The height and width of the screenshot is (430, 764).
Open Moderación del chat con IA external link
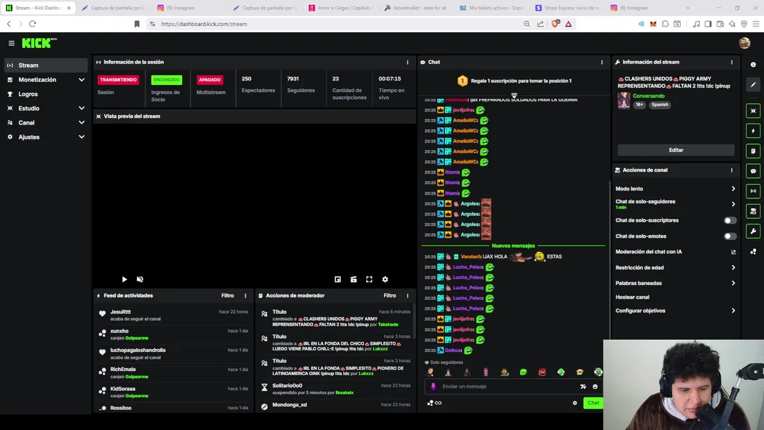(x=734, y=252)
